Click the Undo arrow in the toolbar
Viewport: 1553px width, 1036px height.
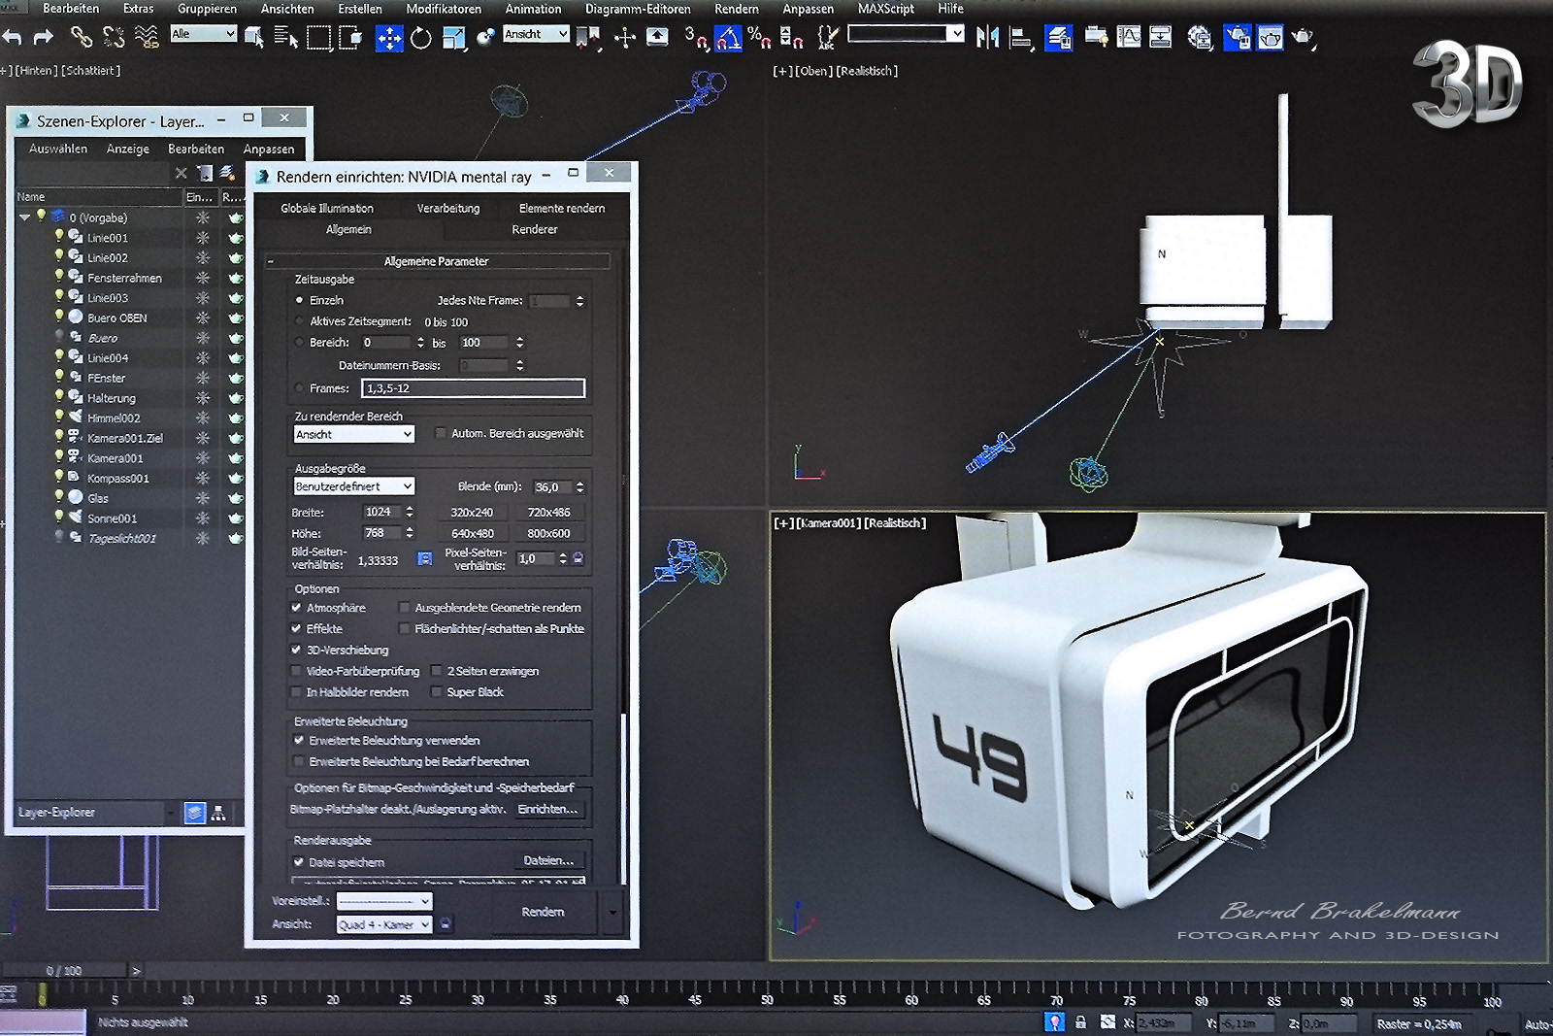click(x=13, y=37)
